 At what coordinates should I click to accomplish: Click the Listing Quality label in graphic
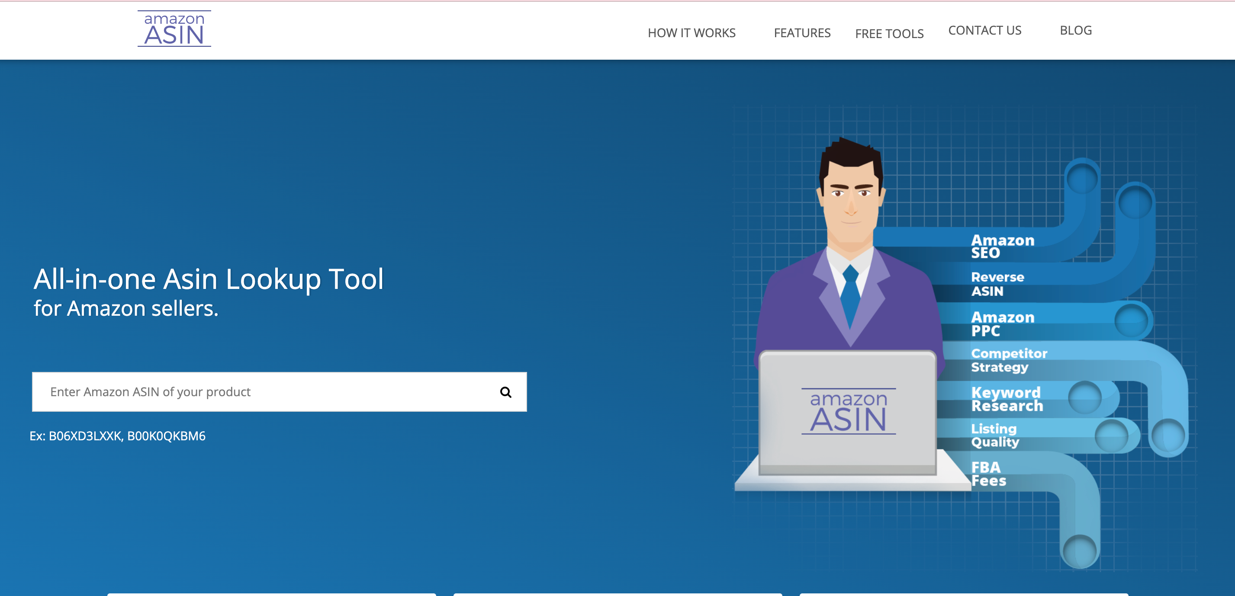[994, 435]
